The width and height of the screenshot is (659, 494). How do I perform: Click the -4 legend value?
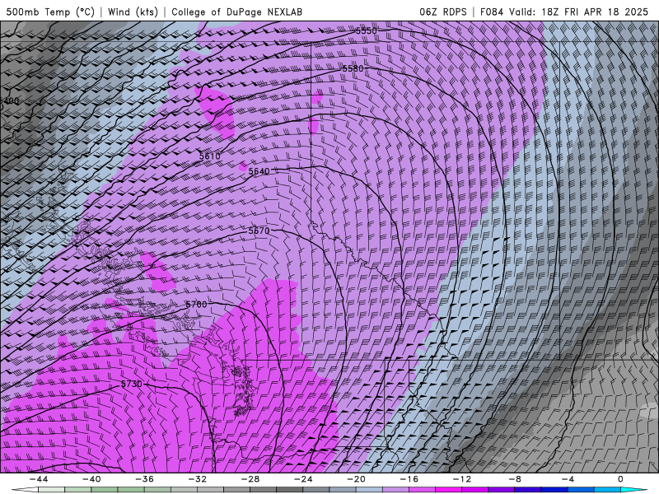568,479
